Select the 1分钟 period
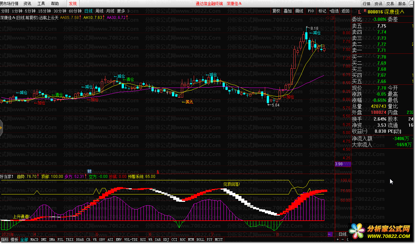This screenshot has width=416, height=244. [x=17, y=11]
